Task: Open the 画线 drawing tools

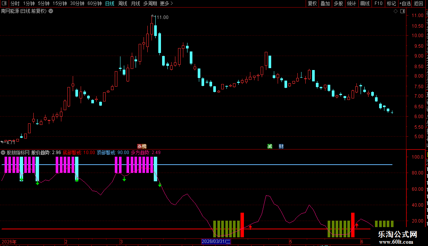Action: (365, 3)
